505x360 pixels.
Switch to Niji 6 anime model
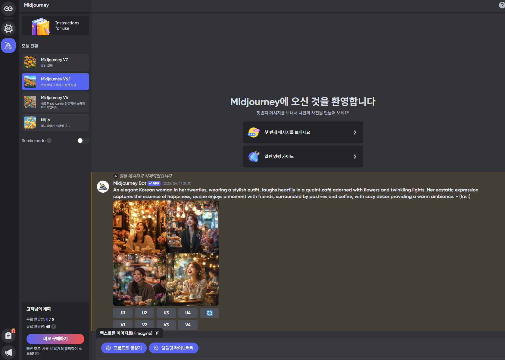click(55, 123)
